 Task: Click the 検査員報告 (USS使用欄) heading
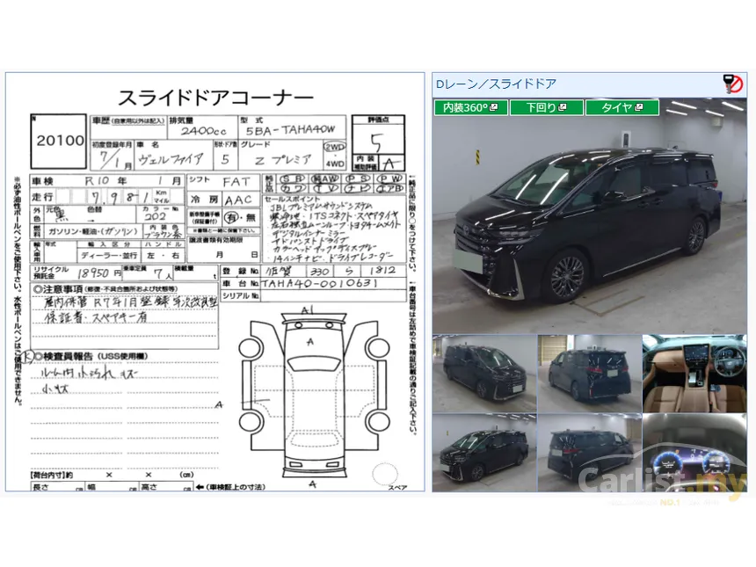tap(91, 356)
